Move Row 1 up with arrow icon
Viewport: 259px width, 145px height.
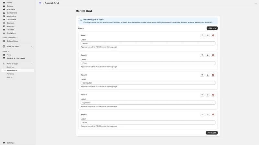(202, 35)
